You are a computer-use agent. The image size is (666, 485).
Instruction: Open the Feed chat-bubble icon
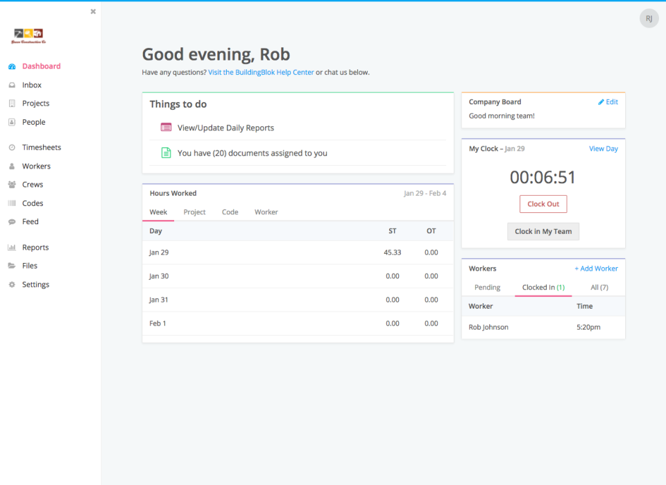(x=12, y=221)
